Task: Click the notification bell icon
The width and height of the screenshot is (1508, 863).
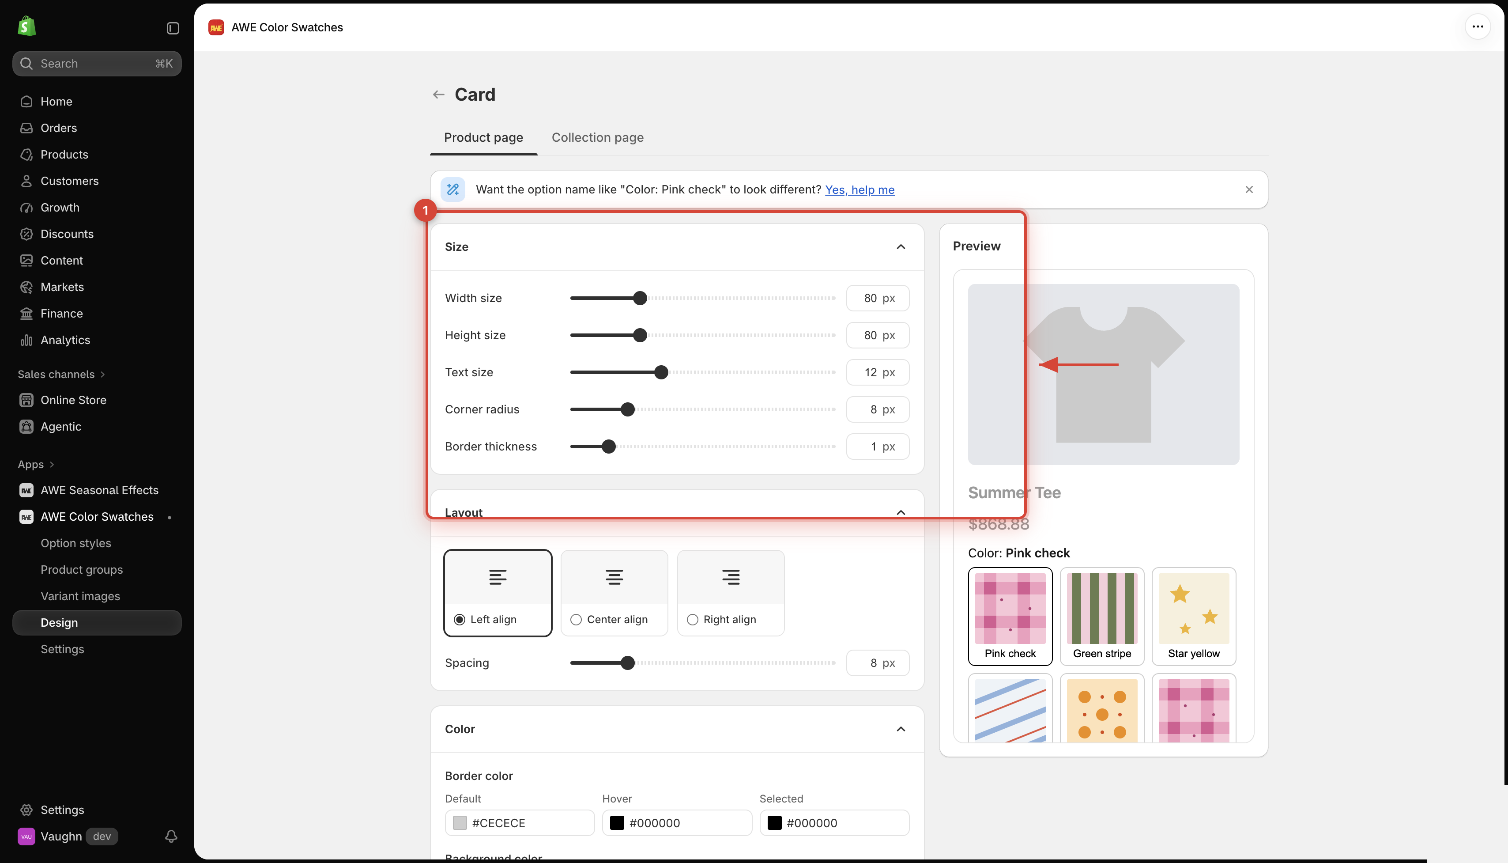Action: pyautogui.click(x=170, y=836)
